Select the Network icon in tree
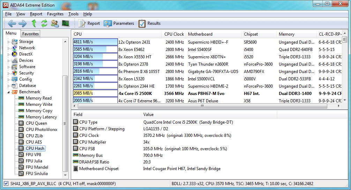Viewport: 351px width, 190px height. pos(15,48)
